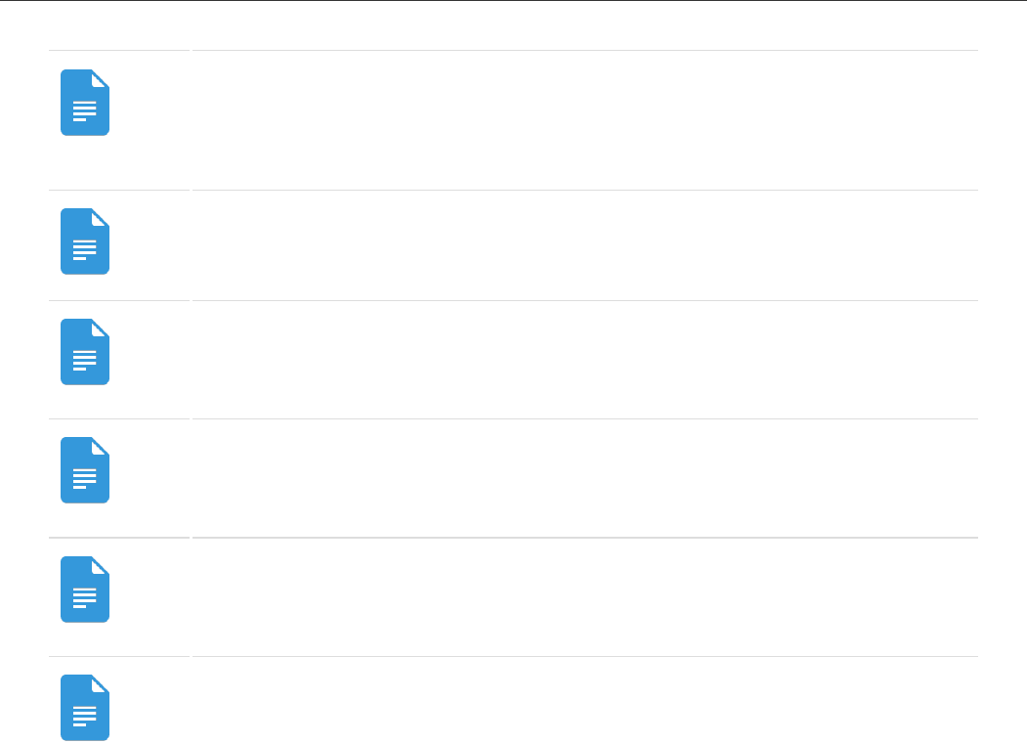Click the fifth blue document icon
The width and height of the screenshot is (1027, 743).
click(85, 590)
